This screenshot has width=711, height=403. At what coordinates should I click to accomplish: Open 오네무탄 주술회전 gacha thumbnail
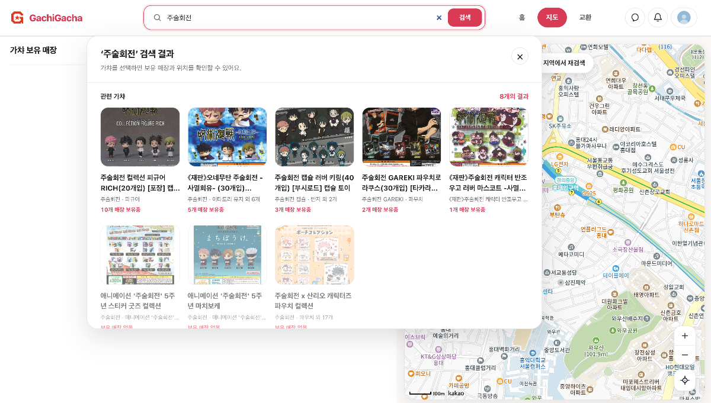coord(227,137)
